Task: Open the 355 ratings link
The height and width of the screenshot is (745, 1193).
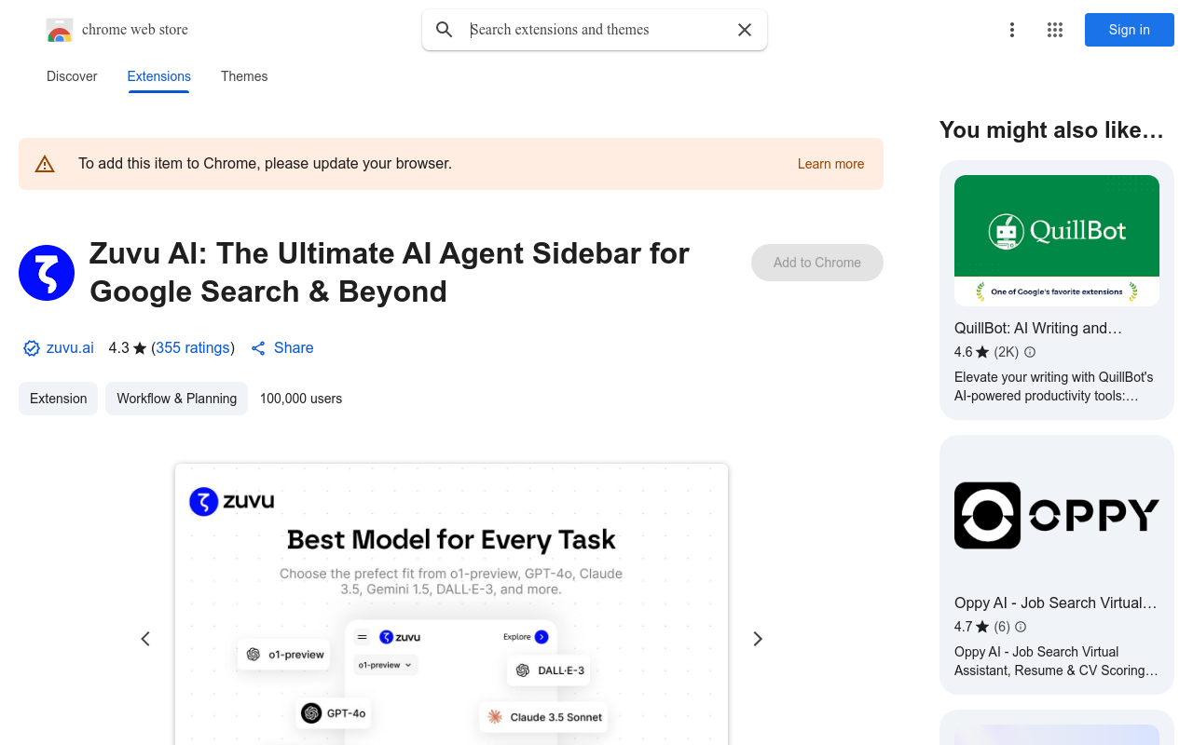Action: (x=193, y=348)
